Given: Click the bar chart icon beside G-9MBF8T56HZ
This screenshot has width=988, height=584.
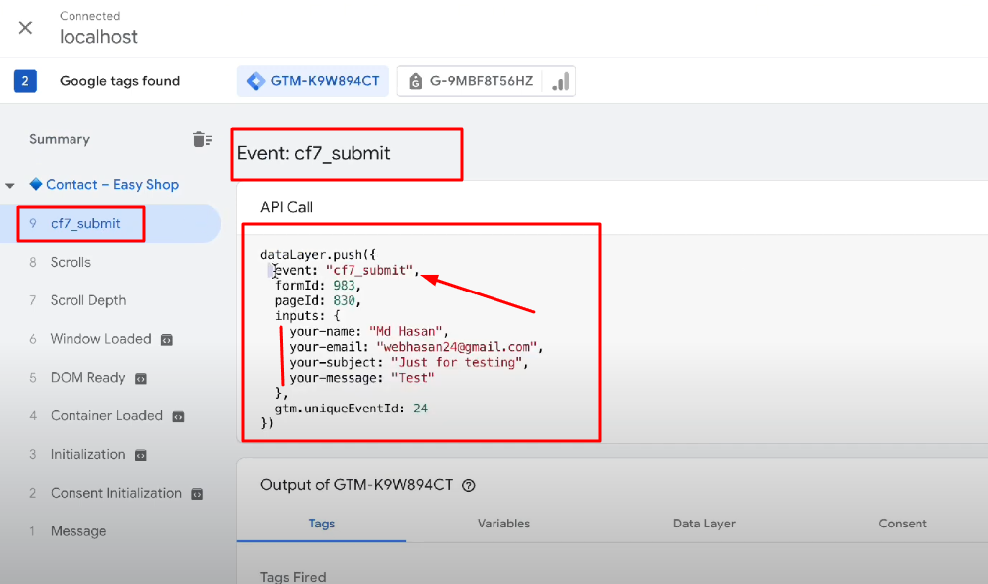Looking at the screenshot, I should click(x=560, y=82).
